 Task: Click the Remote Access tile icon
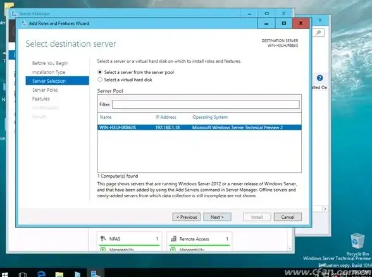173,238
